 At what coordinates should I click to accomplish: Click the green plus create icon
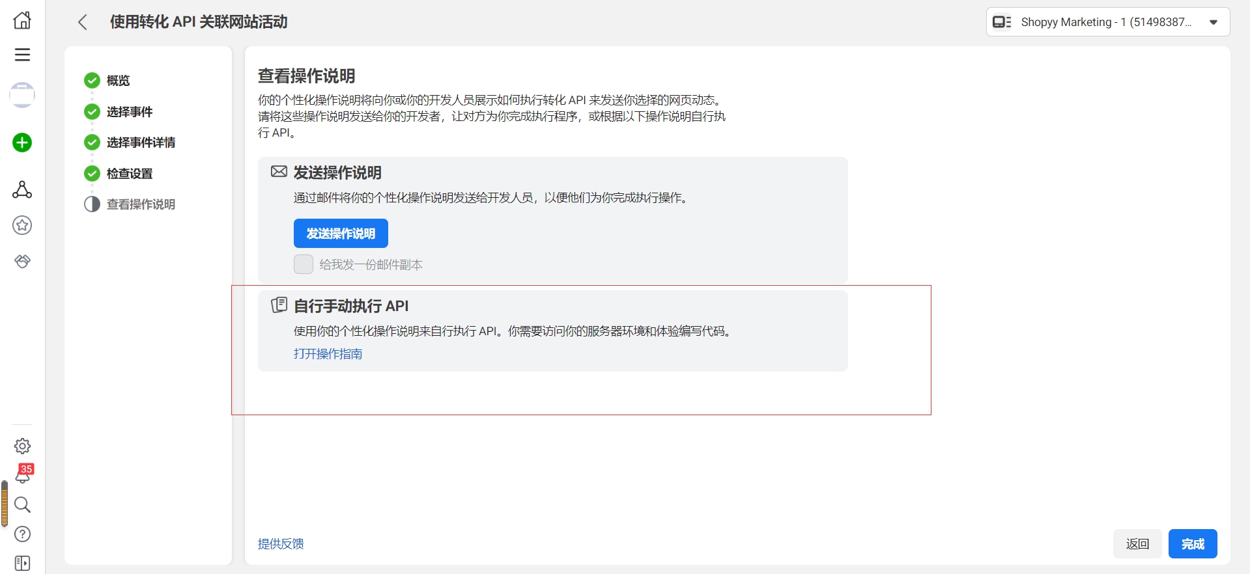click(x=22, y=143)
